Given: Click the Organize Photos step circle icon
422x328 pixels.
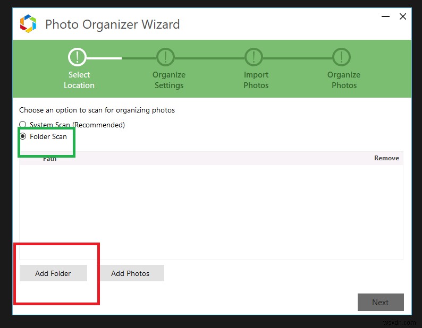Looking at the screenshot, I should click(x=342, y=57).
